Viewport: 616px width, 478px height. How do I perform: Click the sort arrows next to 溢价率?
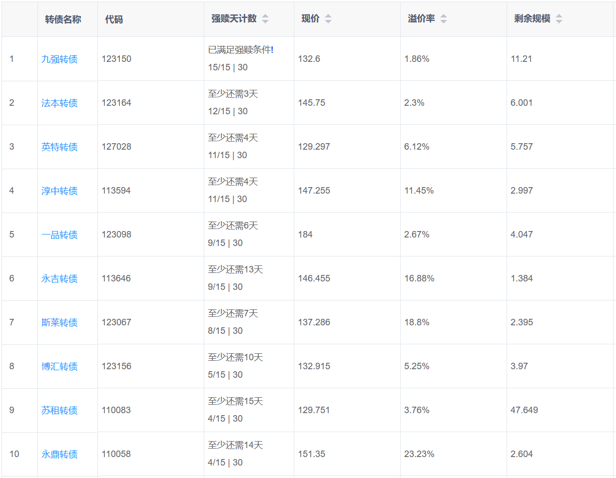point(444,19)
